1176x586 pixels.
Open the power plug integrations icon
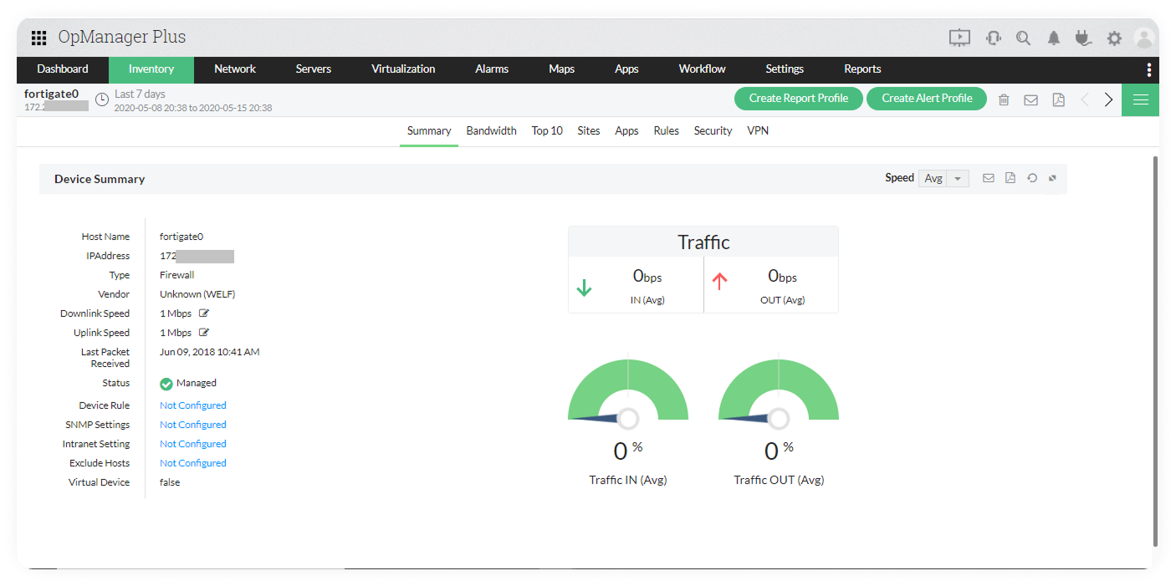point(1083,38)
